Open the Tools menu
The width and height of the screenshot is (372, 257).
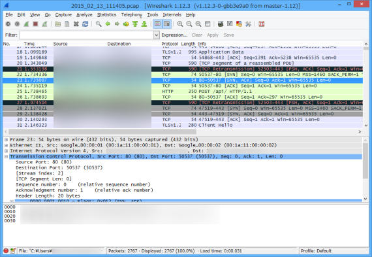pos(152,15)
